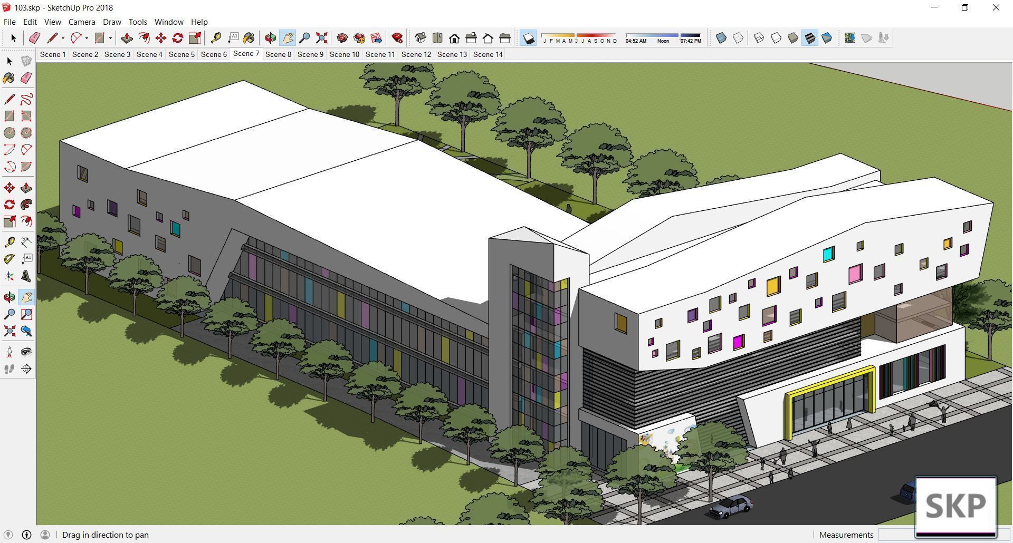This screenshot has height=543, width=1013.
Task: Enable Hidden Line face style
Action: point(776,38)
